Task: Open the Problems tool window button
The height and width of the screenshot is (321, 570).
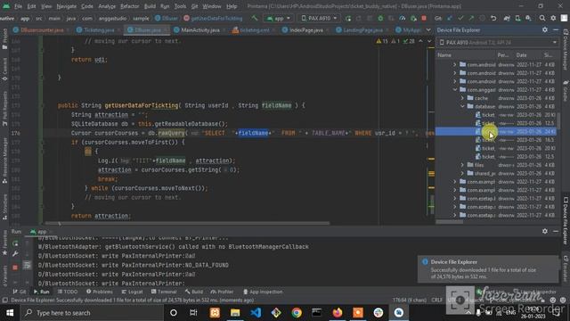Action: pyautogui.click(x=100, y=292)
